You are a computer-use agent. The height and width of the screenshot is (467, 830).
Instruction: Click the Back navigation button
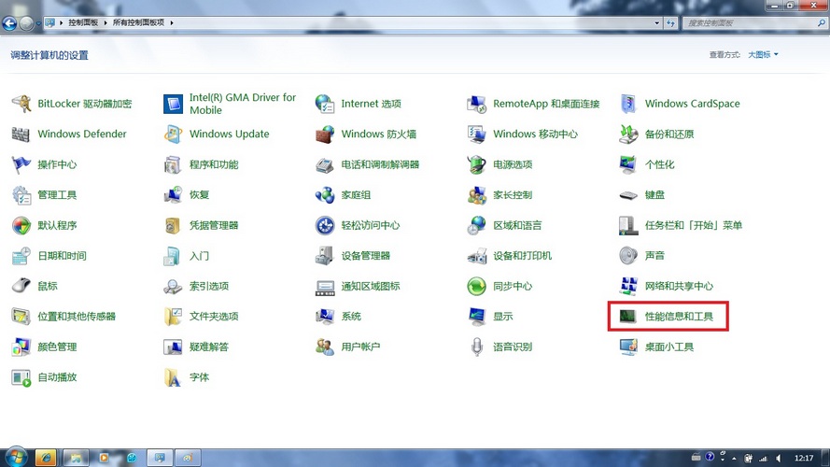coord(9,23)
